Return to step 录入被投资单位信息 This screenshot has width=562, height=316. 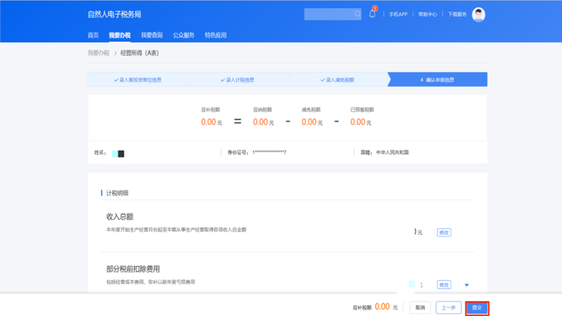coord(137,80)
